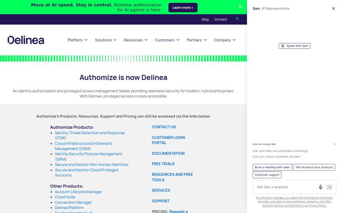Open the DOCUMENTATION link
This screenshot has height=213, width=342.
[x=168, y=153]
